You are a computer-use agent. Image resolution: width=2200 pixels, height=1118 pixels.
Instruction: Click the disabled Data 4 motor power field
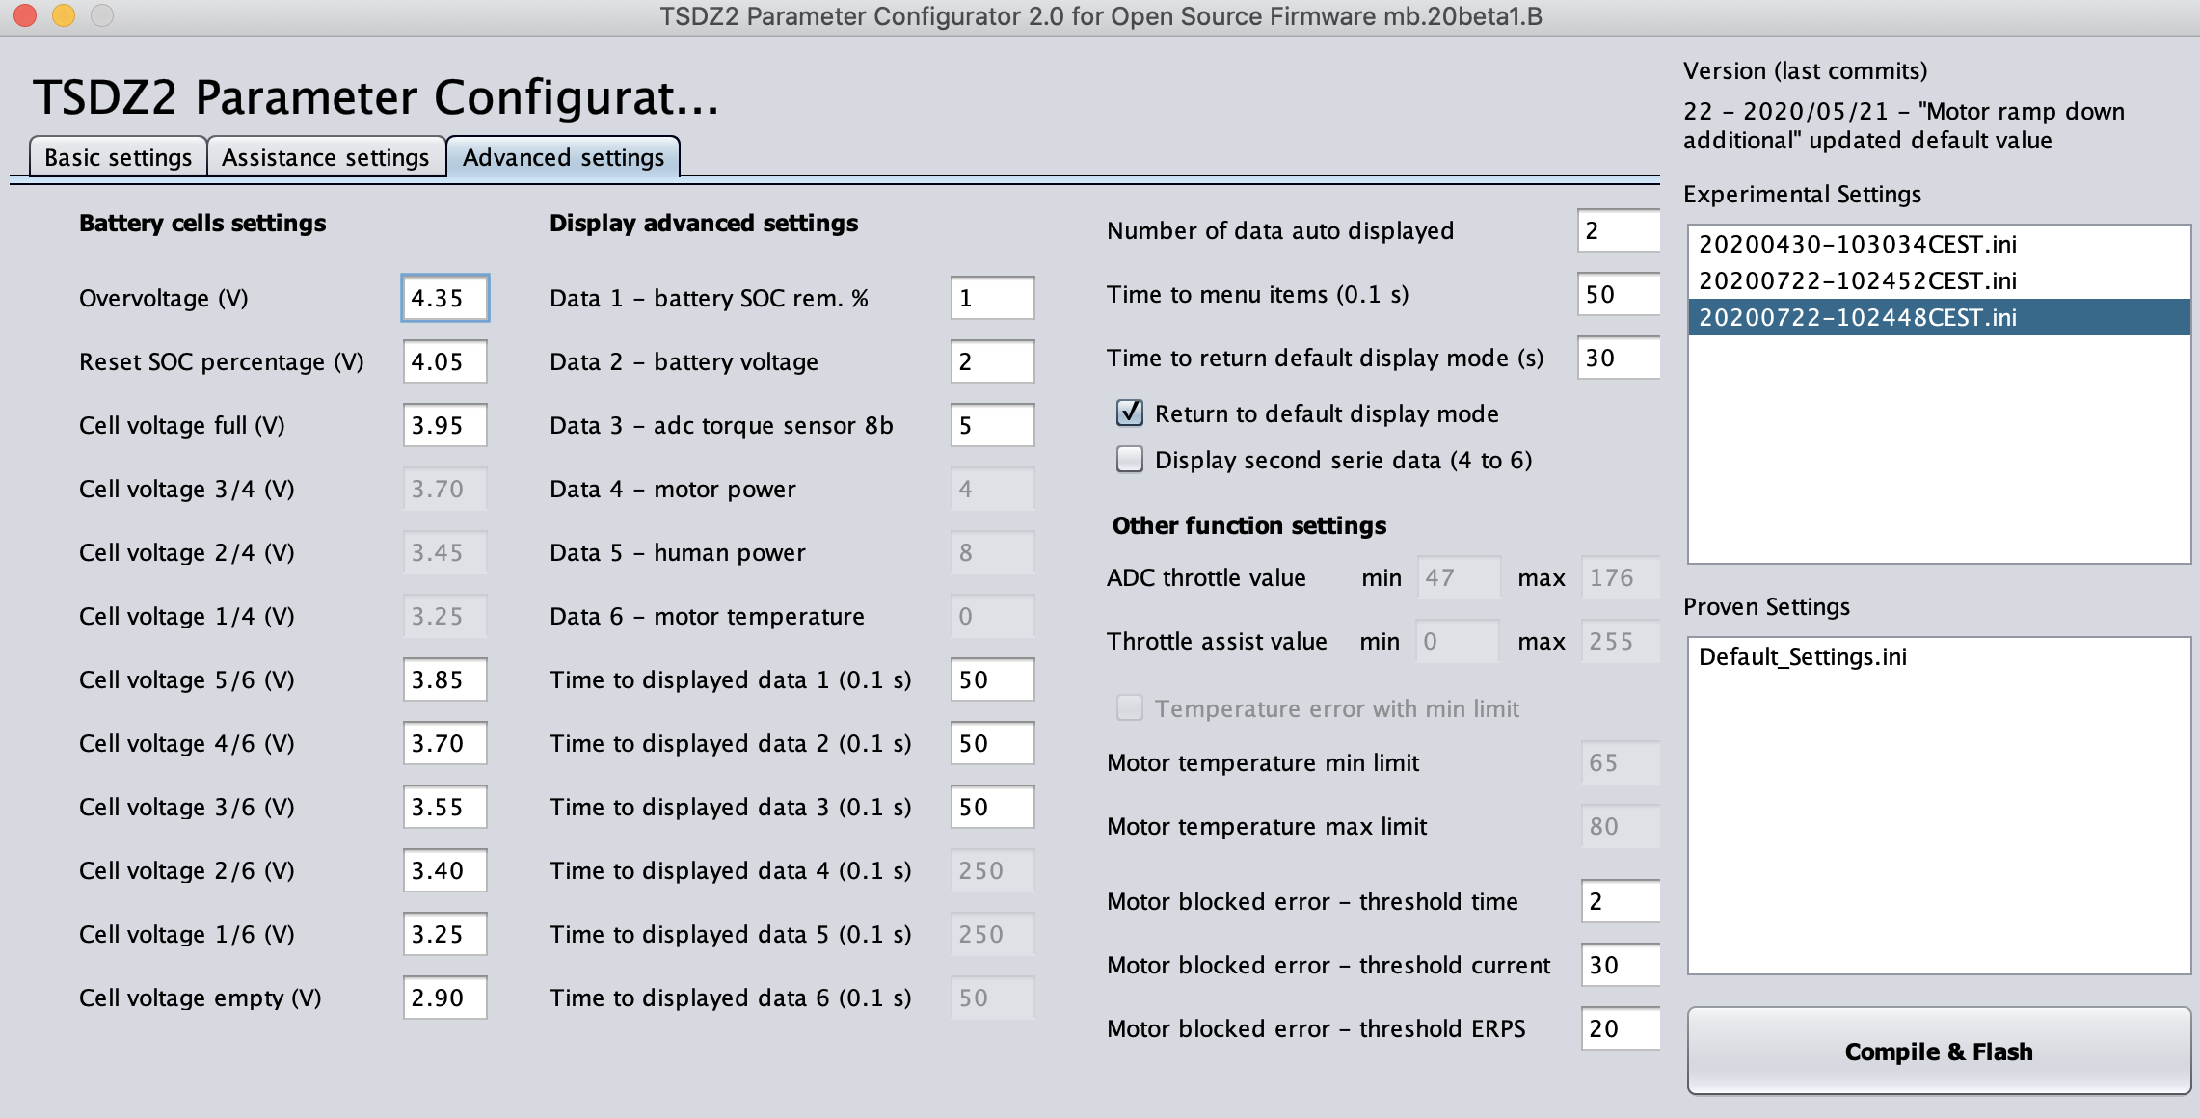coord(993,489)
